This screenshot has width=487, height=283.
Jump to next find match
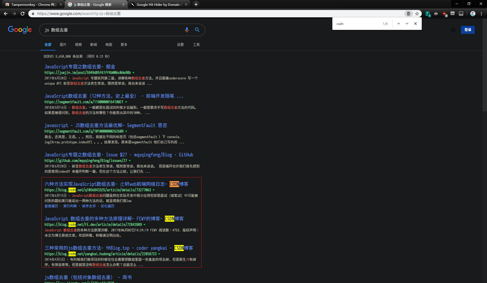coord(407,24)
